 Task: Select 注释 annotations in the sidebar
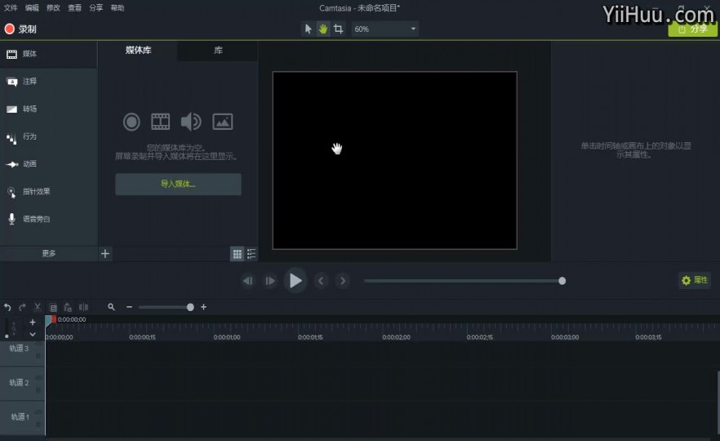(x=48, y=82)
